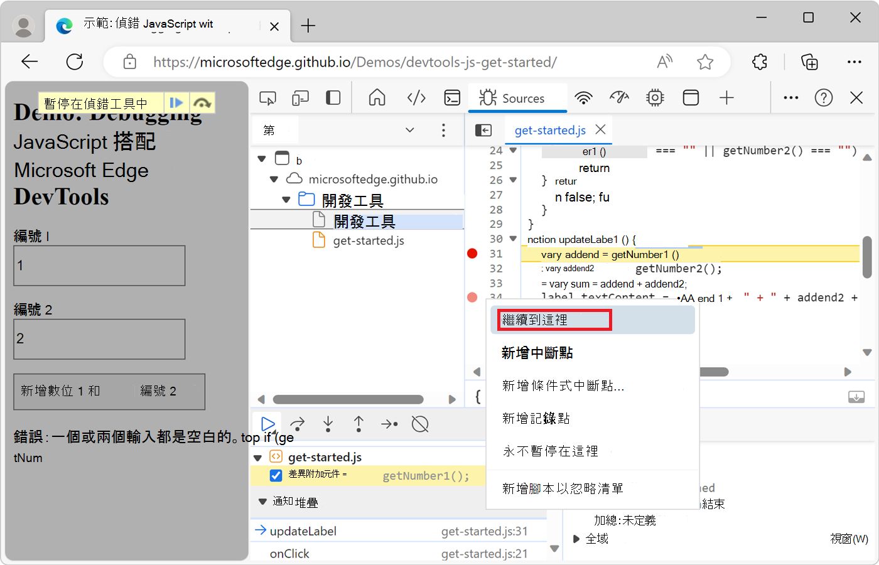Choose 新增腳本以忽略清單 from context menu

593,488
